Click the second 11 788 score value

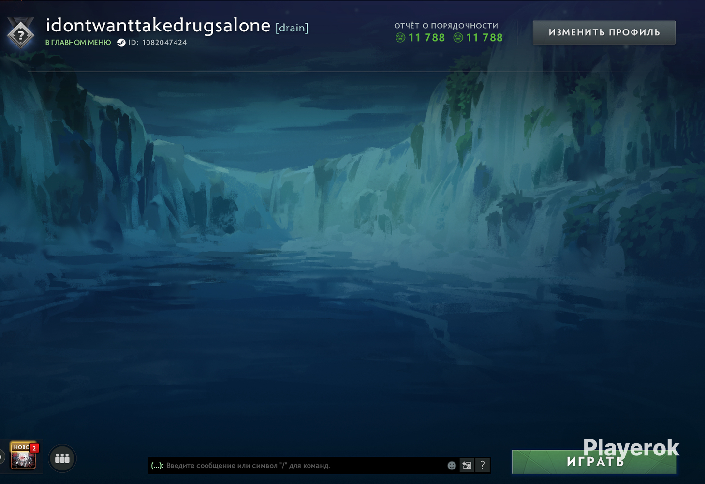[485, 38]
